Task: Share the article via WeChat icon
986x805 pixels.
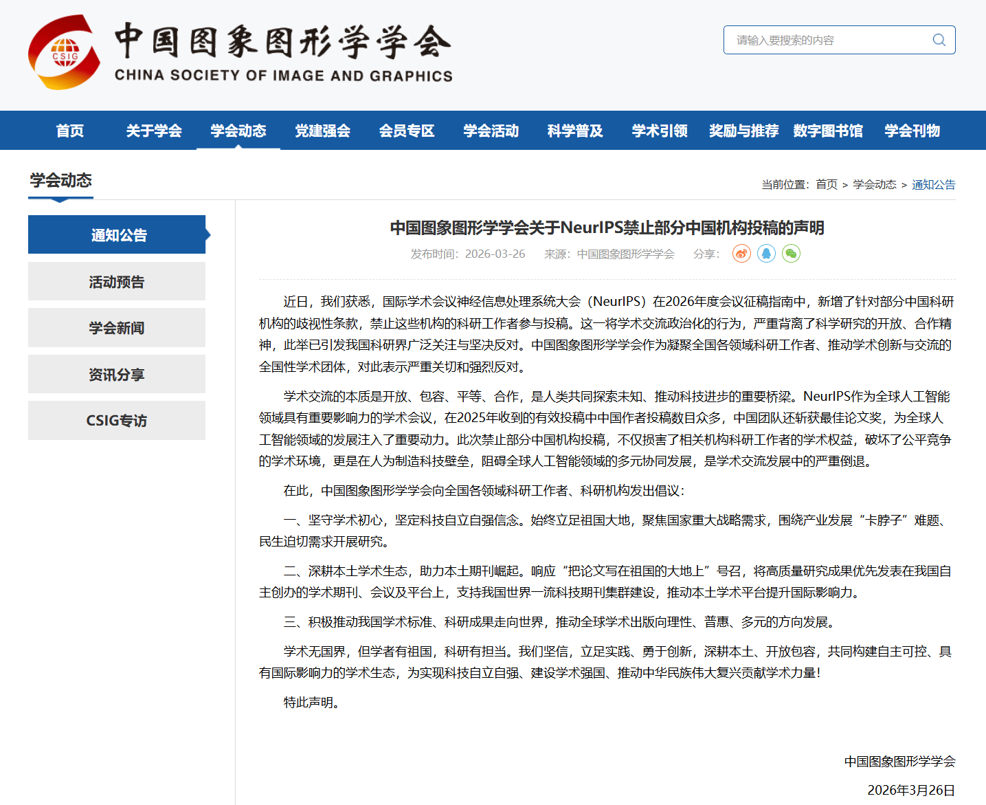Action: tap(791, 254)
